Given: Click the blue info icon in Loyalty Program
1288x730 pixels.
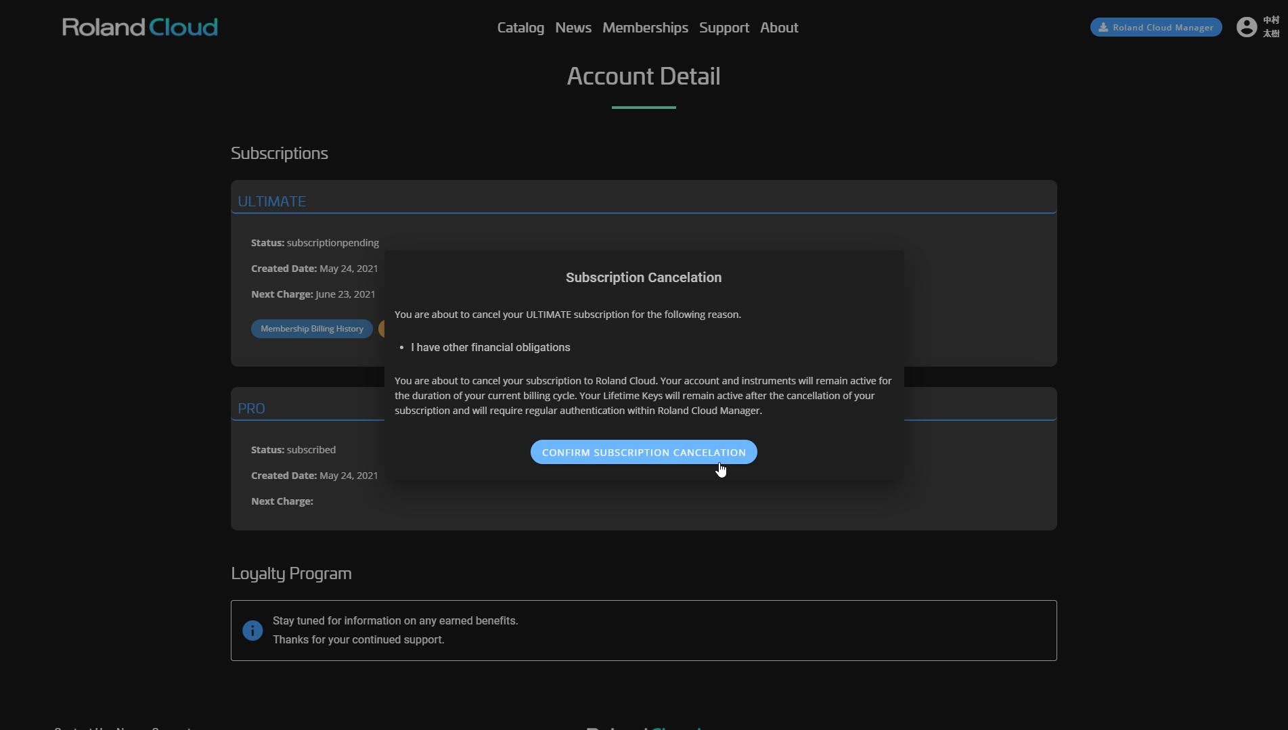Looking at the screenshot, I should point(252,631).
